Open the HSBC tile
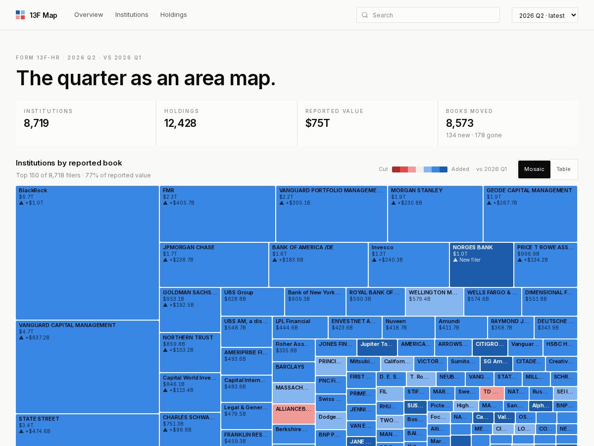The height and width of the screenshot is (446, 594). (x=560, y=348)
